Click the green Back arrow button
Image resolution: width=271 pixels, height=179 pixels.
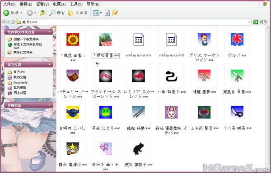[6, 13]
